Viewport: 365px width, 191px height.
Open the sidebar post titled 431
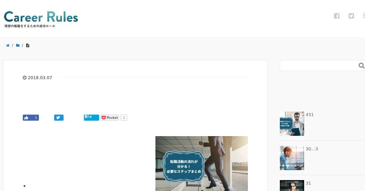point(310,115)
